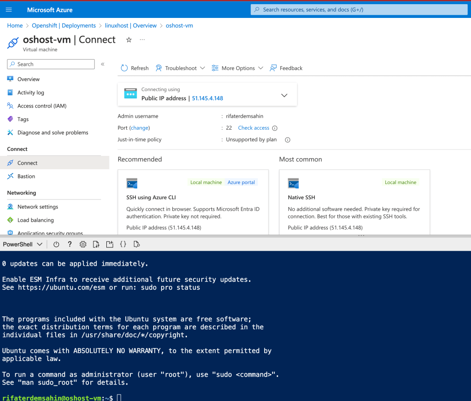The height and width of the screenshot is (401, 471).
Task: Click the Access control people icon
Action: click(10, 106)
